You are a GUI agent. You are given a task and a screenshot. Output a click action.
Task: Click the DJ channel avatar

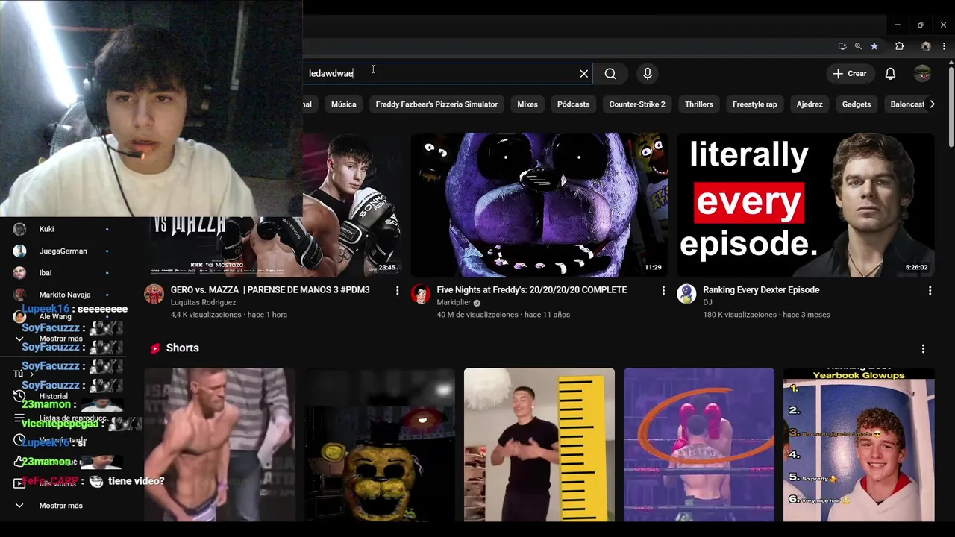686,294
